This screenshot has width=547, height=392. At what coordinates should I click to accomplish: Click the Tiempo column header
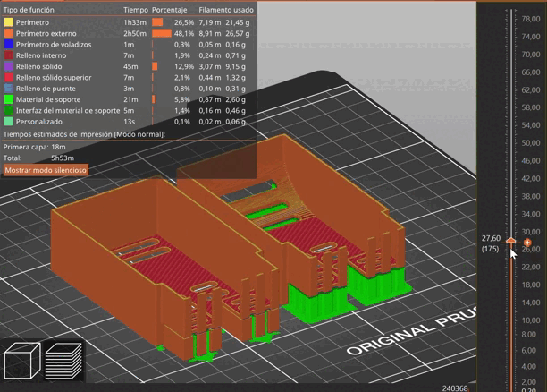tap(136, 10)
